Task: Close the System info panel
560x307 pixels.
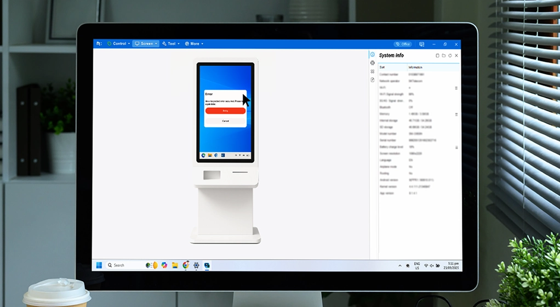Action: pos(456,55)
